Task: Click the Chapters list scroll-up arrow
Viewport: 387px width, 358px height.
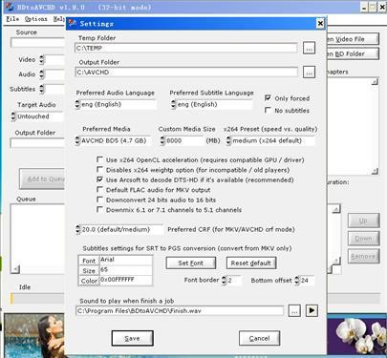Action: click(x=375, y=81)
